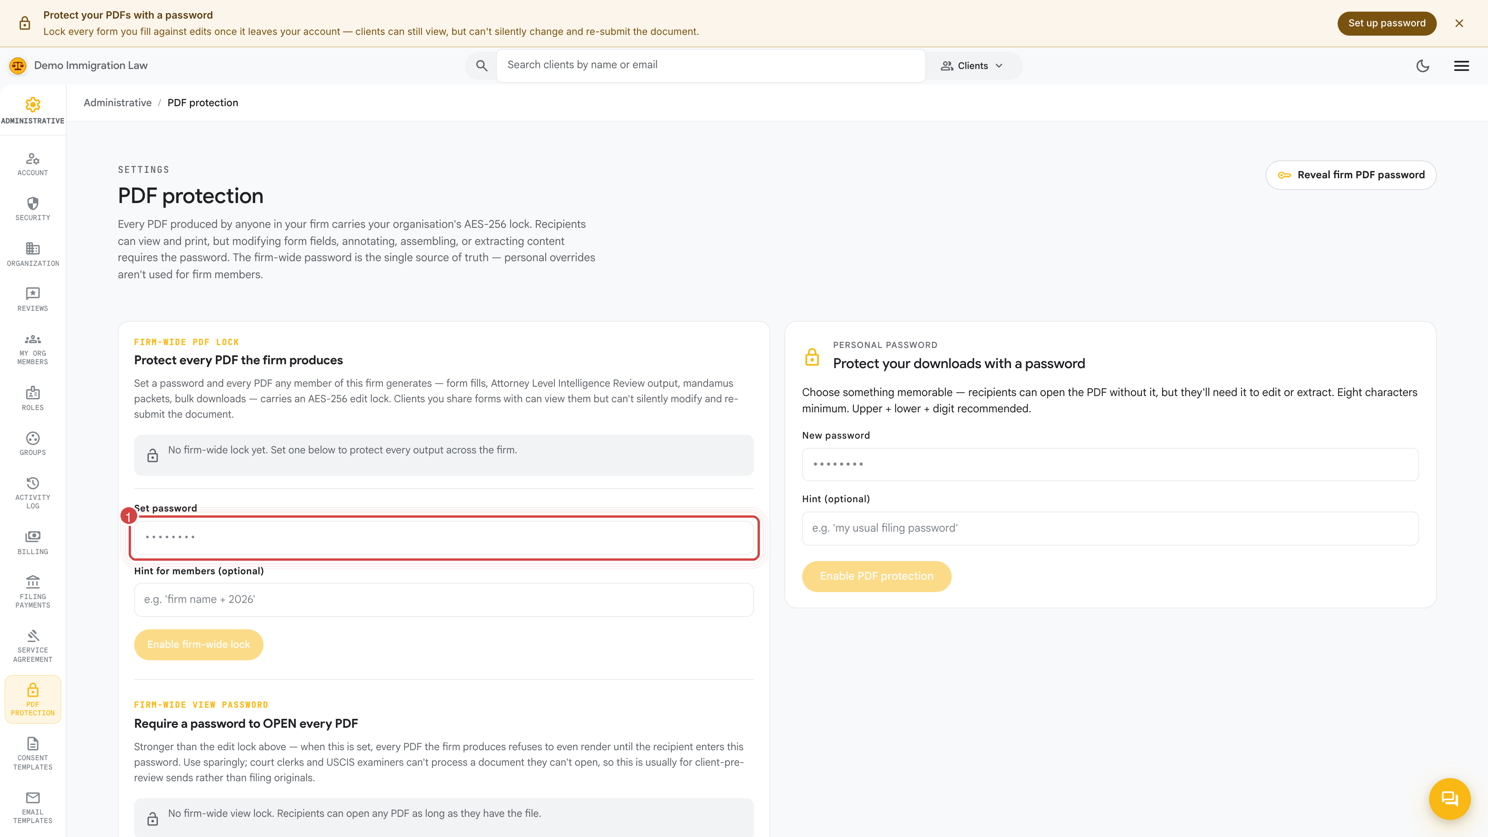This screenshot has width=1488, height=837.
Task: Click 'Require a password to OPEN every PDF'
Action: click(x=246, y=724)
